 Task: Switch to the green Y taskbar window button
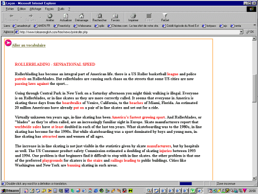pos(193,190)
